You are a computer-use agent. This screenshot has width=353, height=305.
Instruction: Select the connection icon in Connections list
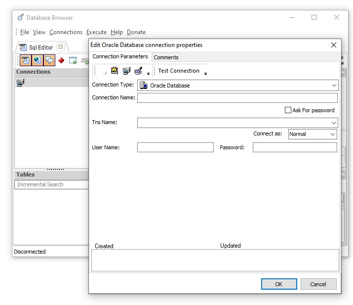click(20, 83)
